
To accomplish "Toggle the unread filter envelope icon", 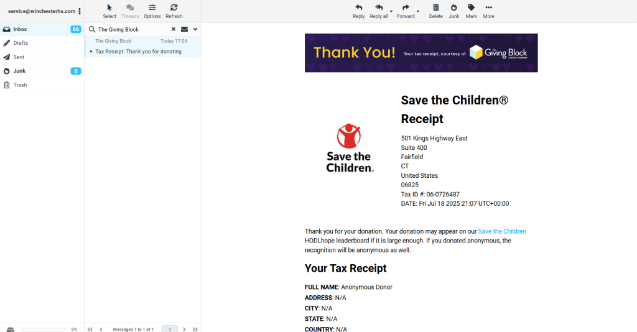I will coord(184,29).
